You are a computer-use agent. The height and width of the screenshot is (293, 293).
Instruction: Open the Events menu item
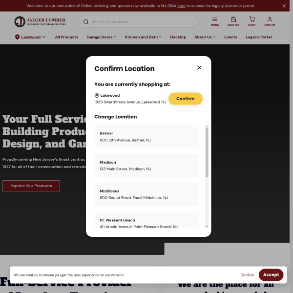tap(230, 37)
